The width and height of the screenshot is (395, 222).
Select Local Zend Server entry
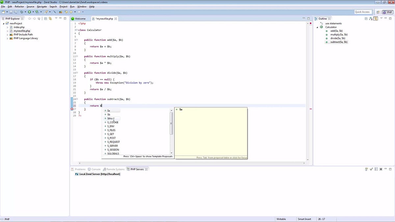tap(99, 174)
